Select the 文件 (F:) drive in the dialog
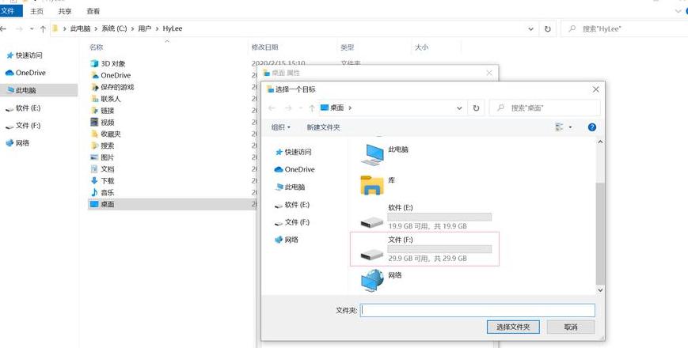688x348 pixels. point(424,249)
